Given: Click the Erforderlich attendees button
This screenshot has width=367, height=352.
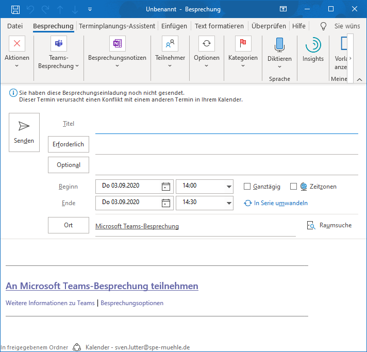Looking at the screenshot, I should [x=69, y=144].
